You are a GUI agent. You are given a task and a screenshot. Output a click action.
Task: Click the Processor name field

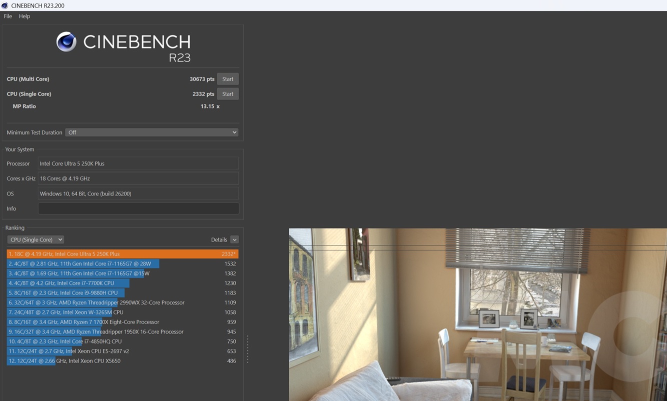pyautogui.click(x=138, y=163)
